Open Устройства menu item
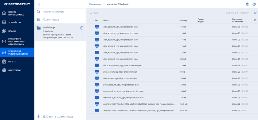 point(17,22)
